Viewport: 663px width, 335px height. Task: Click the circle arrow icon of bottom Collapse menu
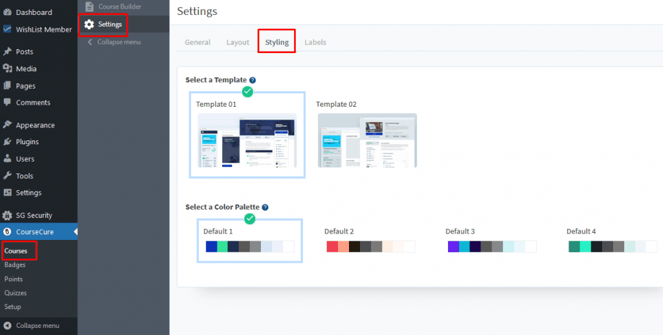pos(7,326)
